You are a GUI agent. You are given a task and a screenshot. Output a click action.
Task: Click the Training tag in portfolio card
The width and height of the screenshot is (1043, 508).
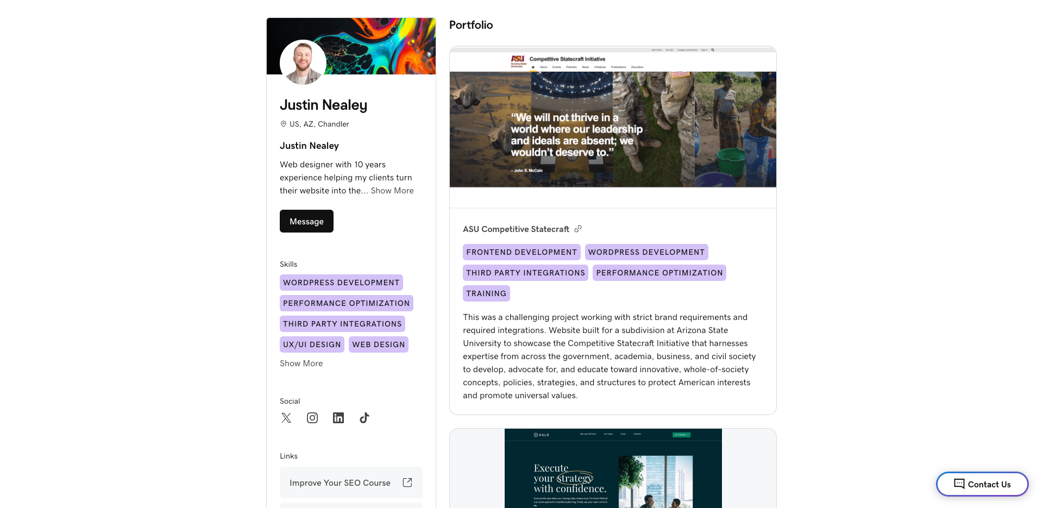486,293
